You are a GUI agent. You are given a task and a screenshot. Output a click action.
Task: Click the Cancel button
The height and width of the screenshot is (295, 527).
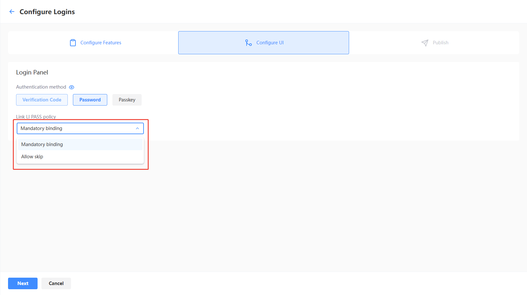click(56, 283)
